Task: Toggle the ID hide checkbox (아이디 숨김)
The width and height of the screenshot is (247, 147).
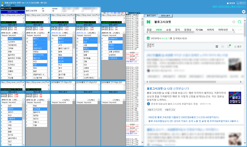Action: point(127,13)
